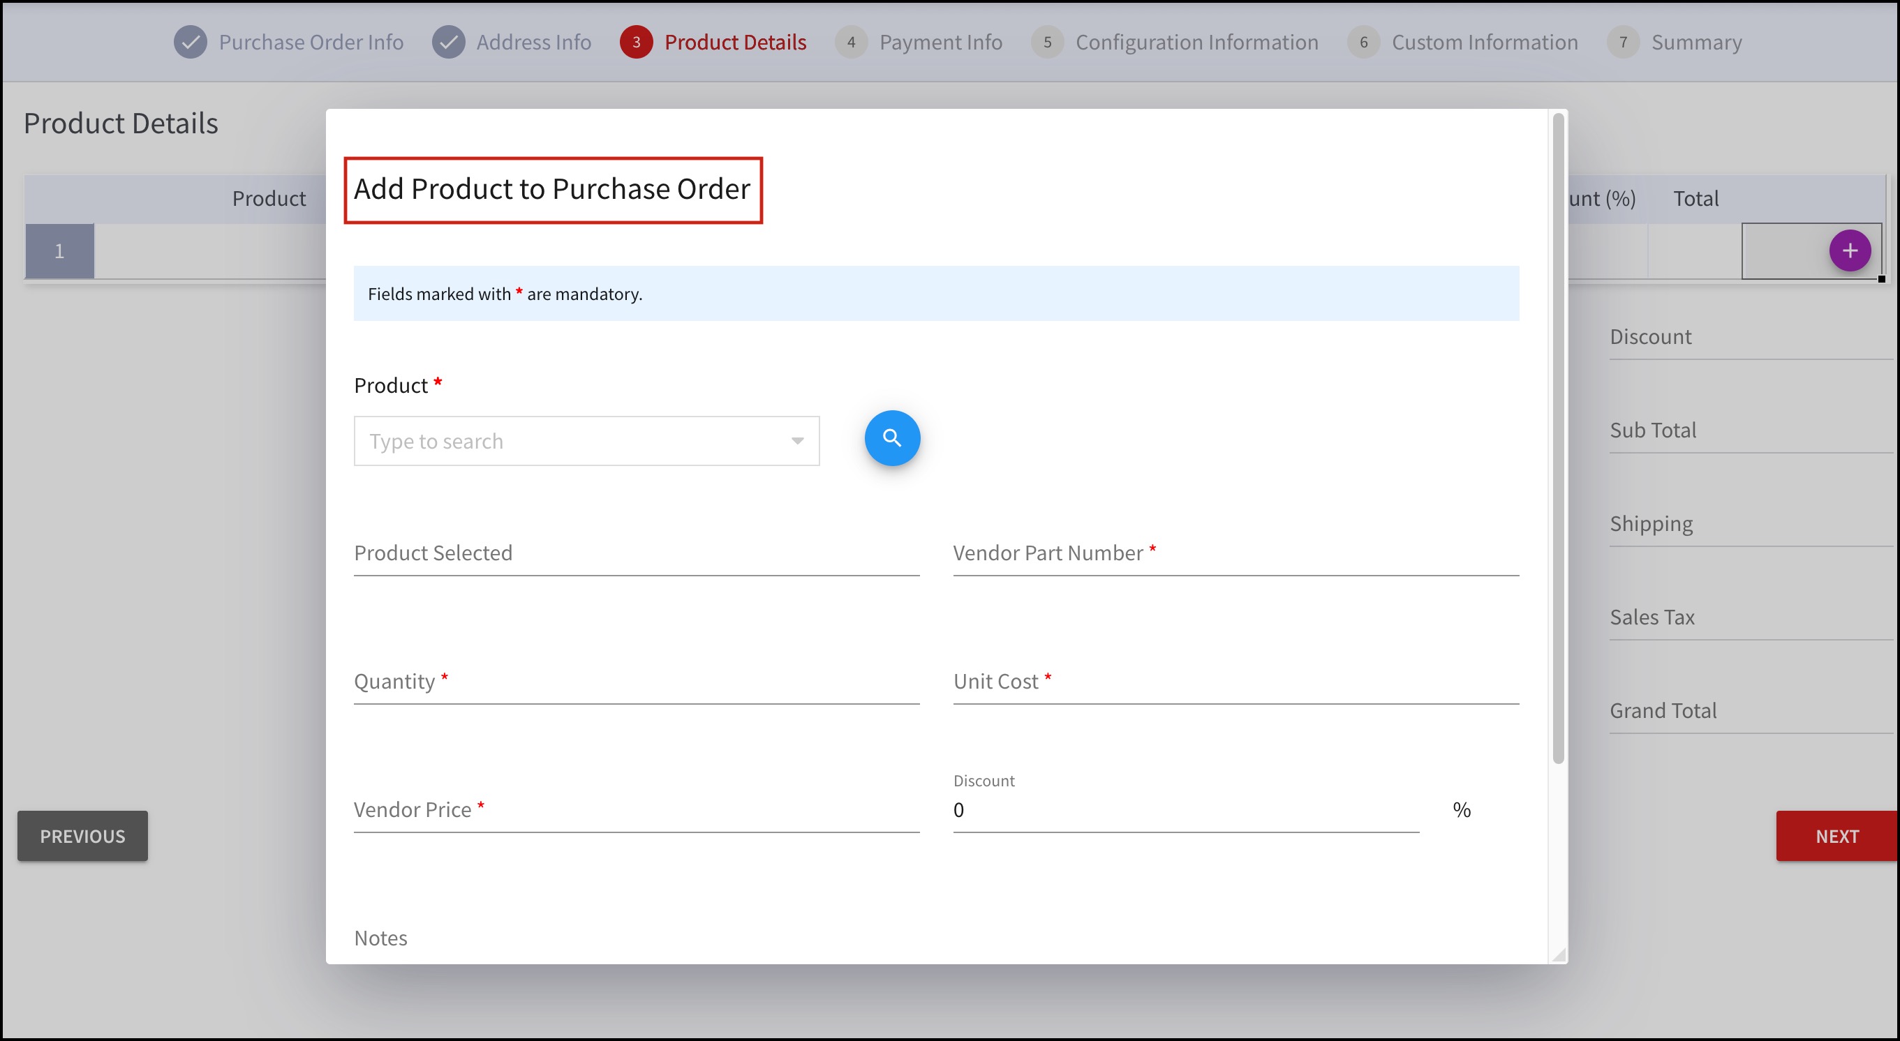Click the step 4 circle icon
This screenshot has height=1041, width=1900.
tap(850, 42)
